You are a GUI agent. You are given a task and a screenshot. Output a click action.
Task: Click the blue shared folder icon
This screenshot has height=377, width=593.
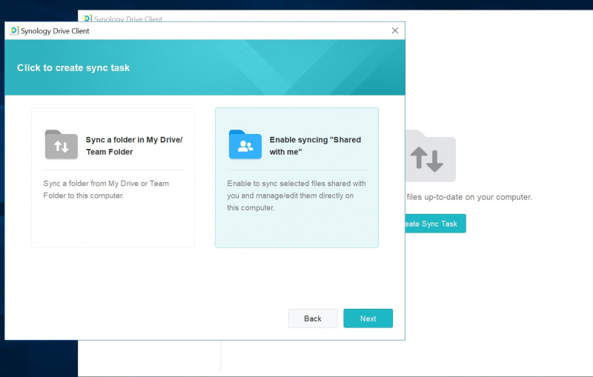(x=245, y=144)
